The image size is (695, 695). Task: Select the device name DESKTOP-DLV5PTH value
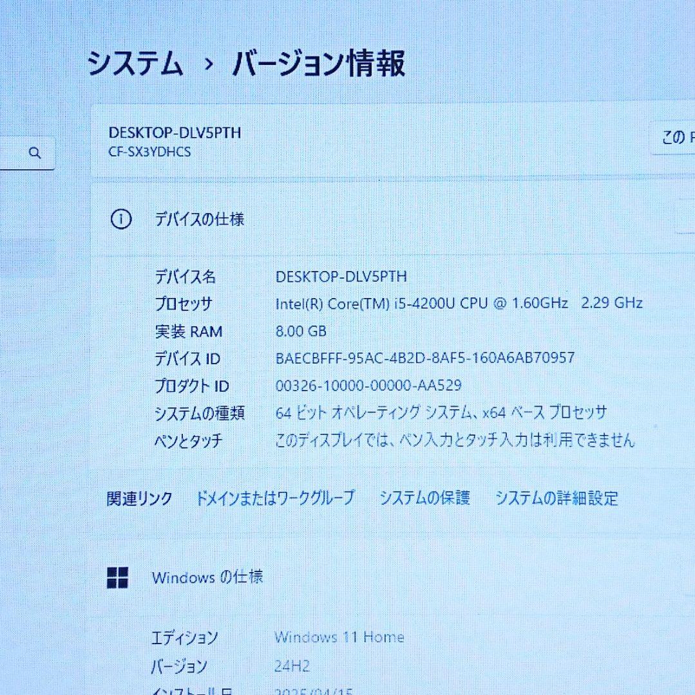point(341,277)
